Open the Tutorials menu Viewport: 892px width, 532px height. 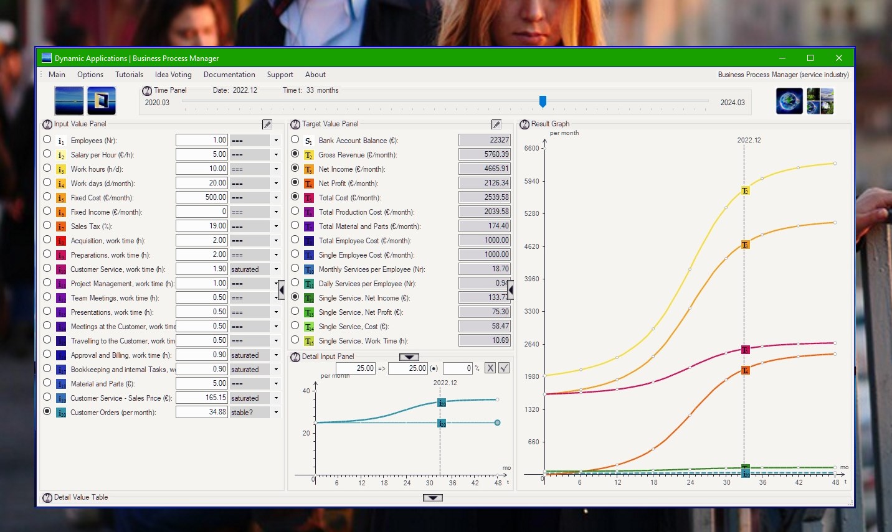129,75
